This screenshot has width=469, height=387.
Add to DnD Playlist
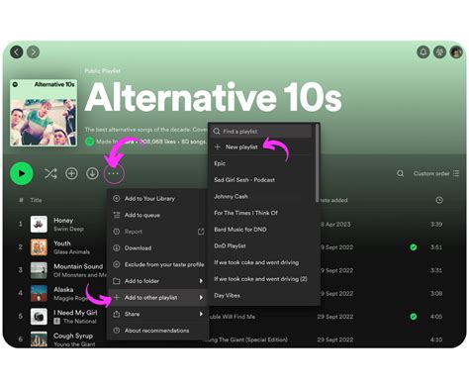point(262,245)
